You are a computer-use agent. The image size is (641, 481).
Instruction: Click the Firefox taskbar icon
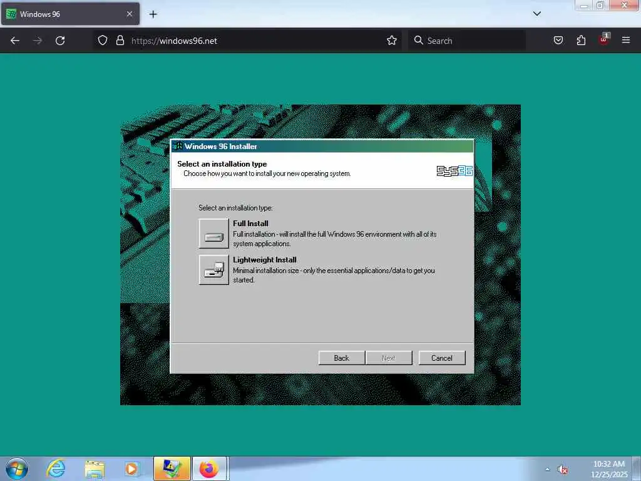point(209,468)
